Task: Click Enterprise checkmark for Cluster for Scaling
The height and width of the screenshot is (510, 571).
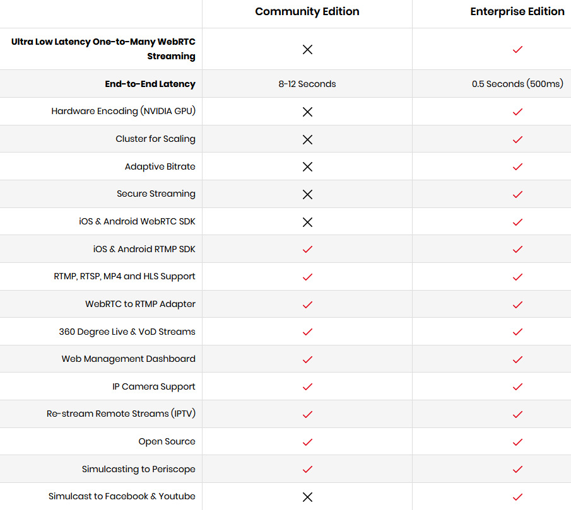Action: click(517, 139)
